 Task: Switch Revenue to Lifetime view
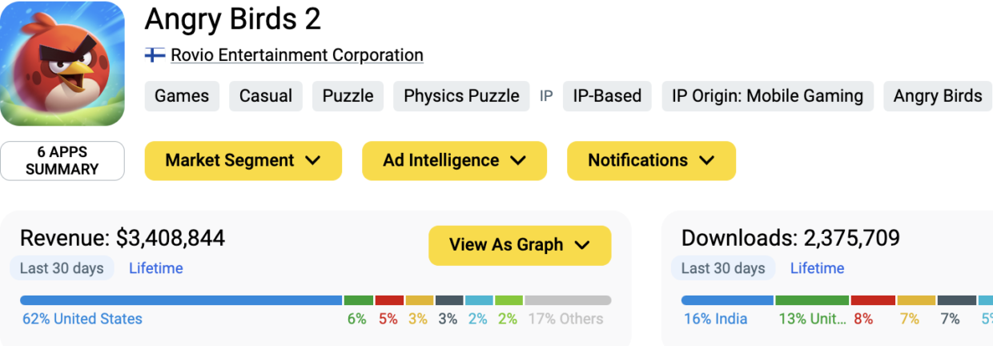pos(156,268)
